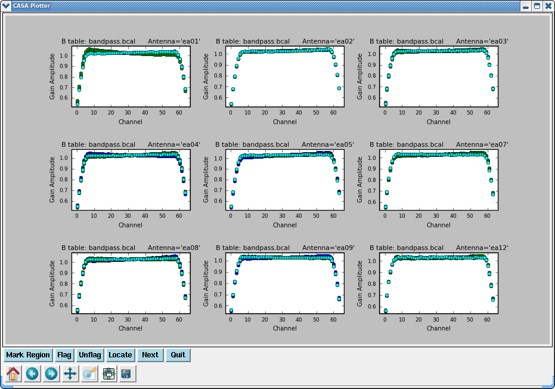
Task: Click the Locate button
Action: 120,355
